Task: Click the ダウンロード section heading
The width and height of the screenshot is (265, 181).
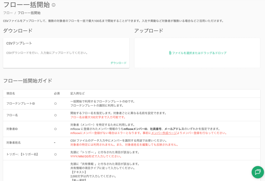Action: click(18, 30)
